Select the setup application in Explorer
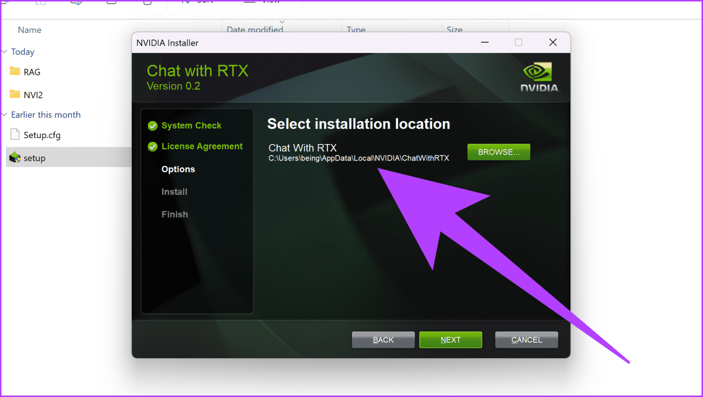703x397 pixels. [x=69, y=157]
